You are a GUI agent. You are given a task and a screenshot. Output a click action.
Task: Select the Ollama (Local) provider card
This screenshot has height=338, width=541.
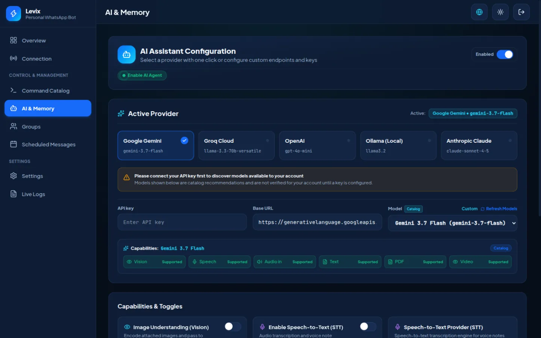[x=398, y=145]
